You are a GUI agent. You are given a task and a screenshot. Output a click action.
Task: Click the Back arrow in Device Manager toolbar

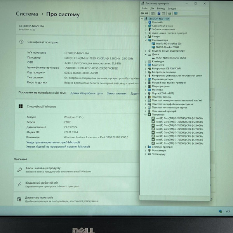(x=142, y=13)
